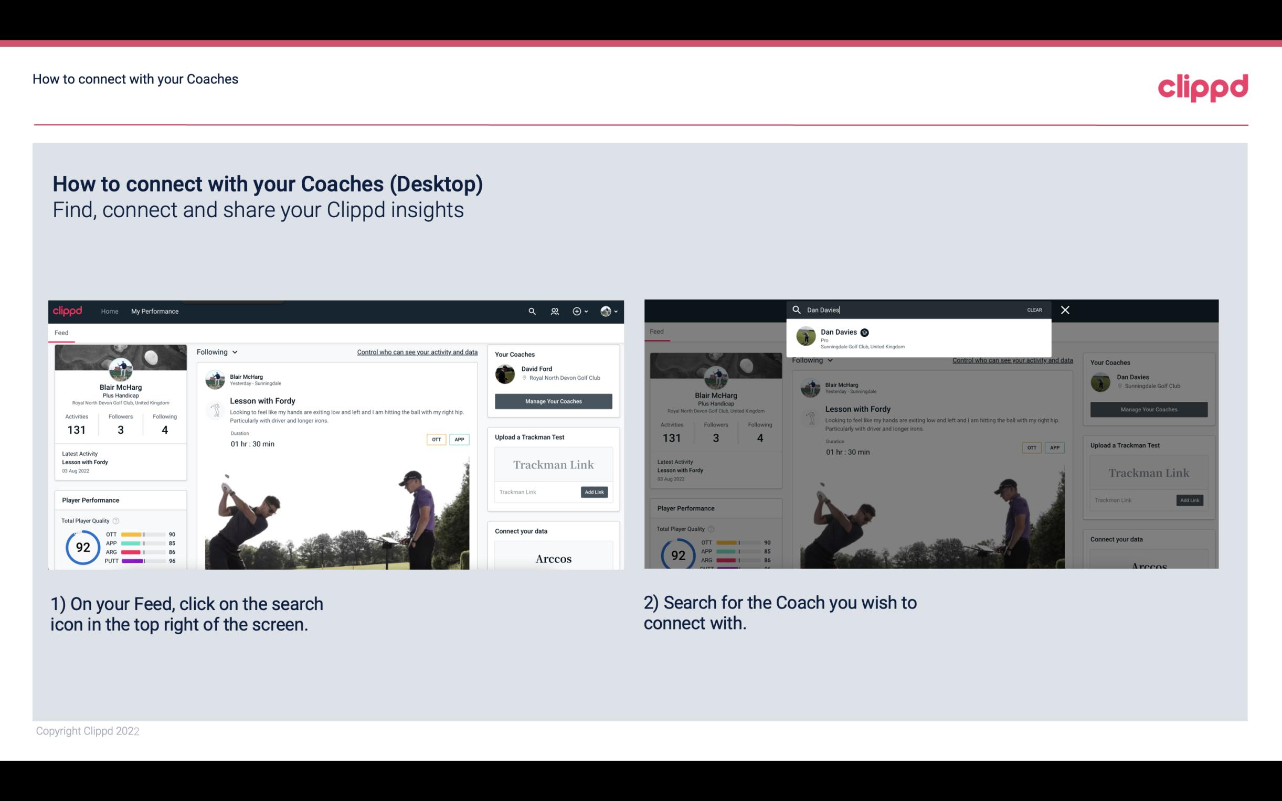Viewport: 1282px width, 801px height.
Task: Click the close X icon on search overlay
Action: click(1064, 309)
